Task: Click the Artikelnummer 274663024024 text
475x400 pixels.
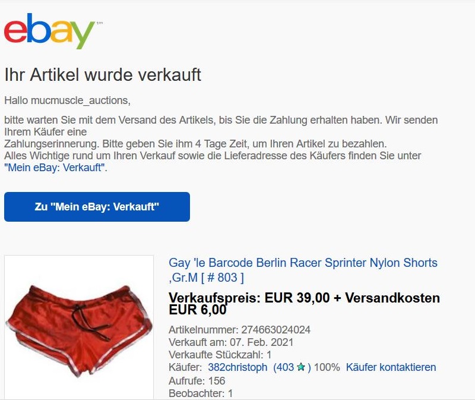Action: pyautogui.click(x=240, y=330)
